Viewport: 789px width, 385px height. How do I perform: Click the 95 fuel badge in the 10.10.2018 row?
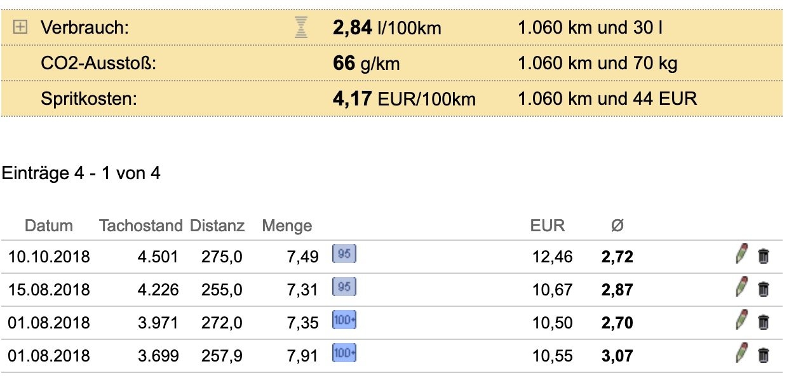pos(344,255)
